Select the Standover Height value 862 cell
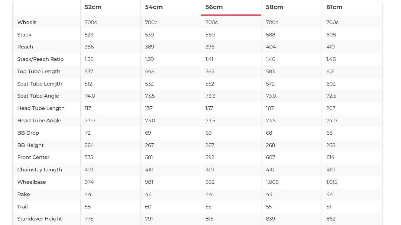The image size is (401, 225). (331, 219)
